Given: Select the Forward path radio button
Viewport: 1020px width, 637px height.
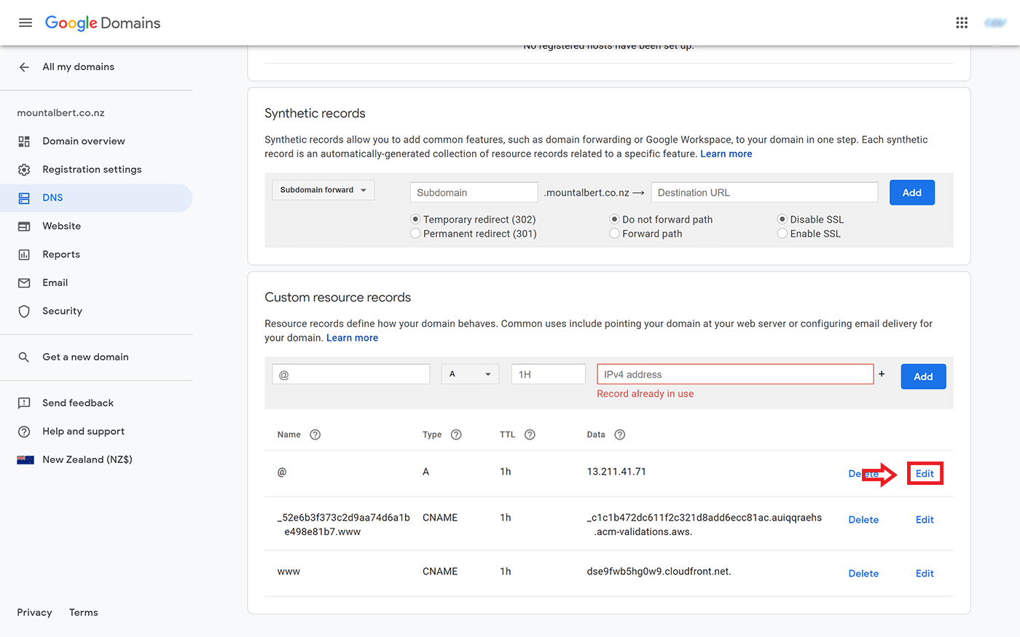Looking at the screenshot, I should (614, 234).
